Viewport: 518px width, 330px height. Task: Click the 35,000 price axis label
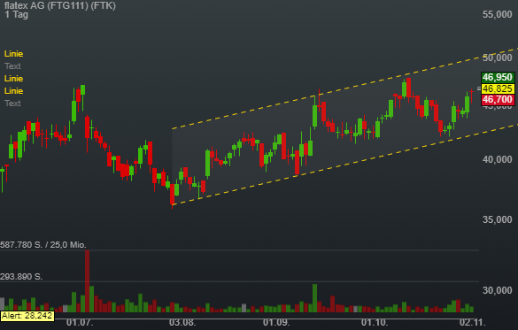pos(497,219)
